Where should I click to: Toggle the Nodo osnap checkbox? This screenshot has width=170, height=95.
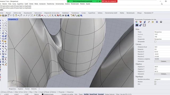[45, 92]
